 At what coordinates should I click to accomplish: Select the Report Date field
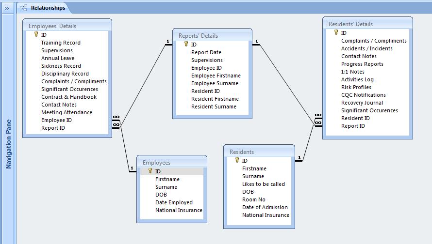[206, 52]
